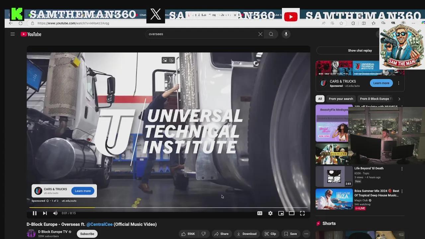
Task: Select From your search chip
Action: pyautogui.click(x=341, y=99)
